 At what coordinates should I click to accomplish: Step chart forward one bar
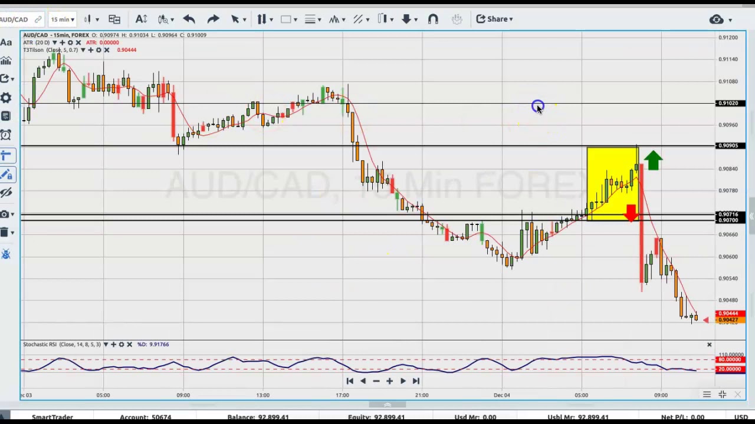pyautogui.click(x=403, y=381)
